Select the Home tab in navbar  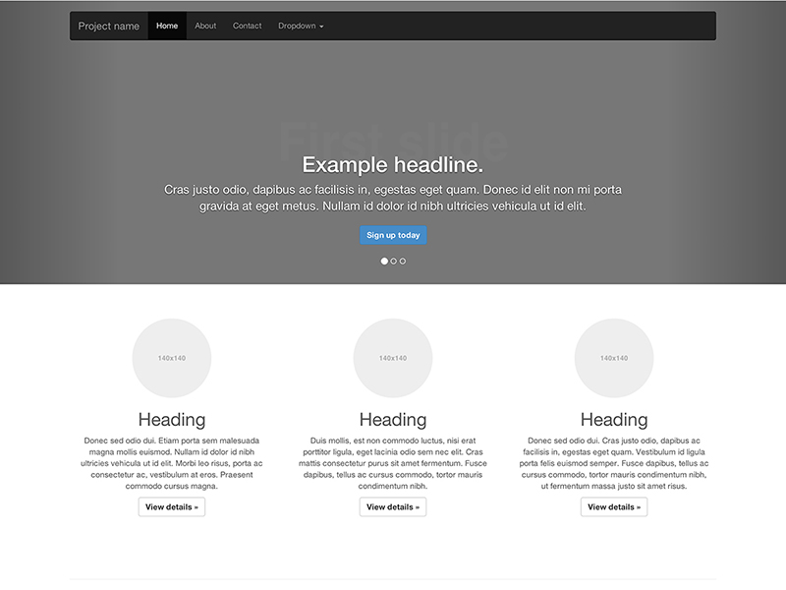click(167, 26)
